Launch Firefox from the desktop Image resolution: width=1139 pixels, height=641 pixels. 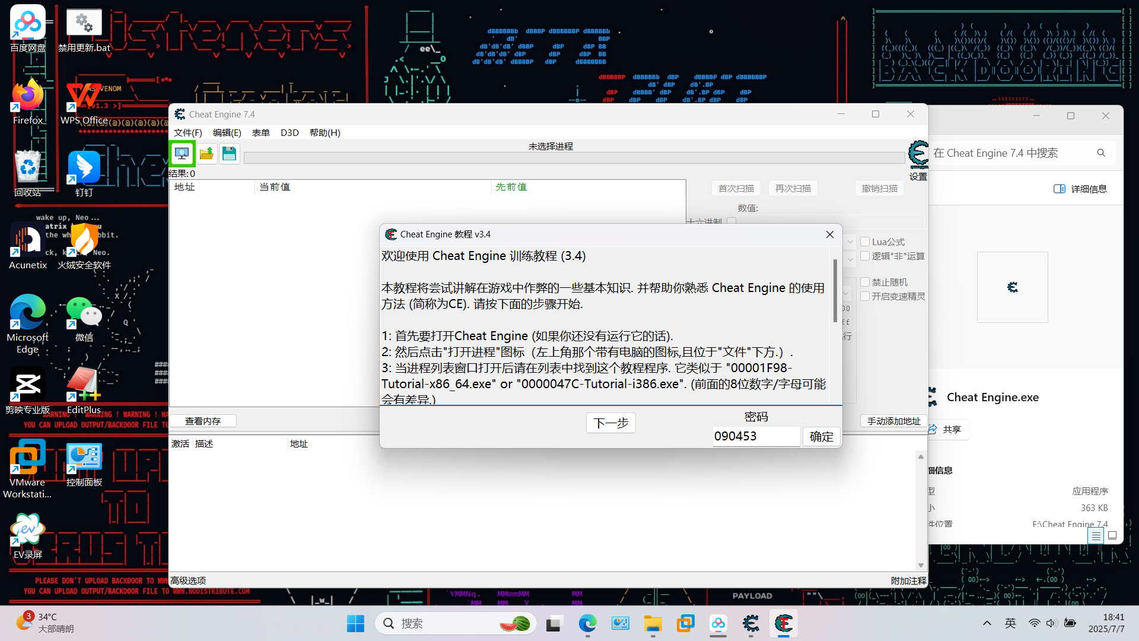28,101
